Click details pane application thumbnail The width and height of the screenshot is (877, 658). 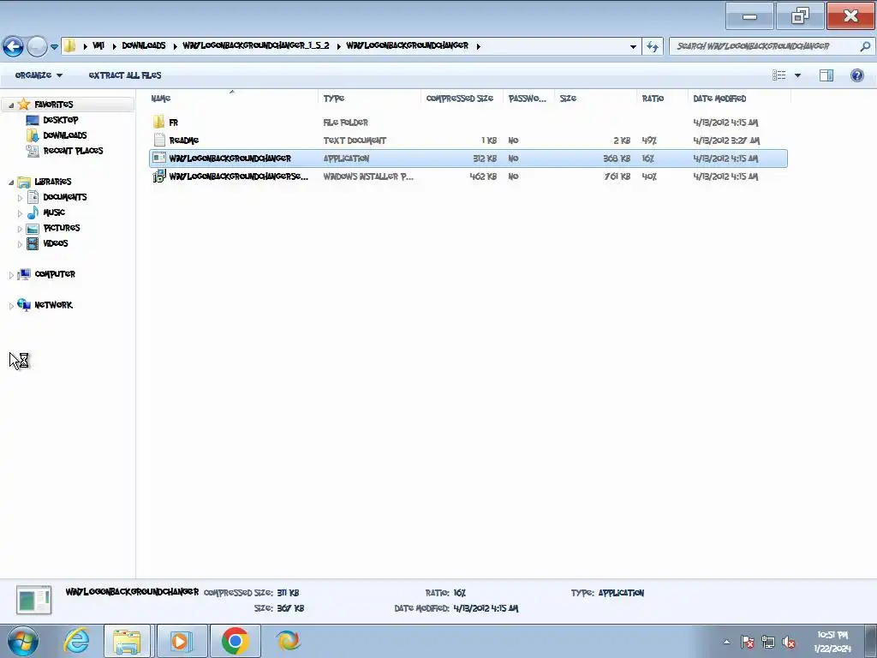tap(33, 600)
